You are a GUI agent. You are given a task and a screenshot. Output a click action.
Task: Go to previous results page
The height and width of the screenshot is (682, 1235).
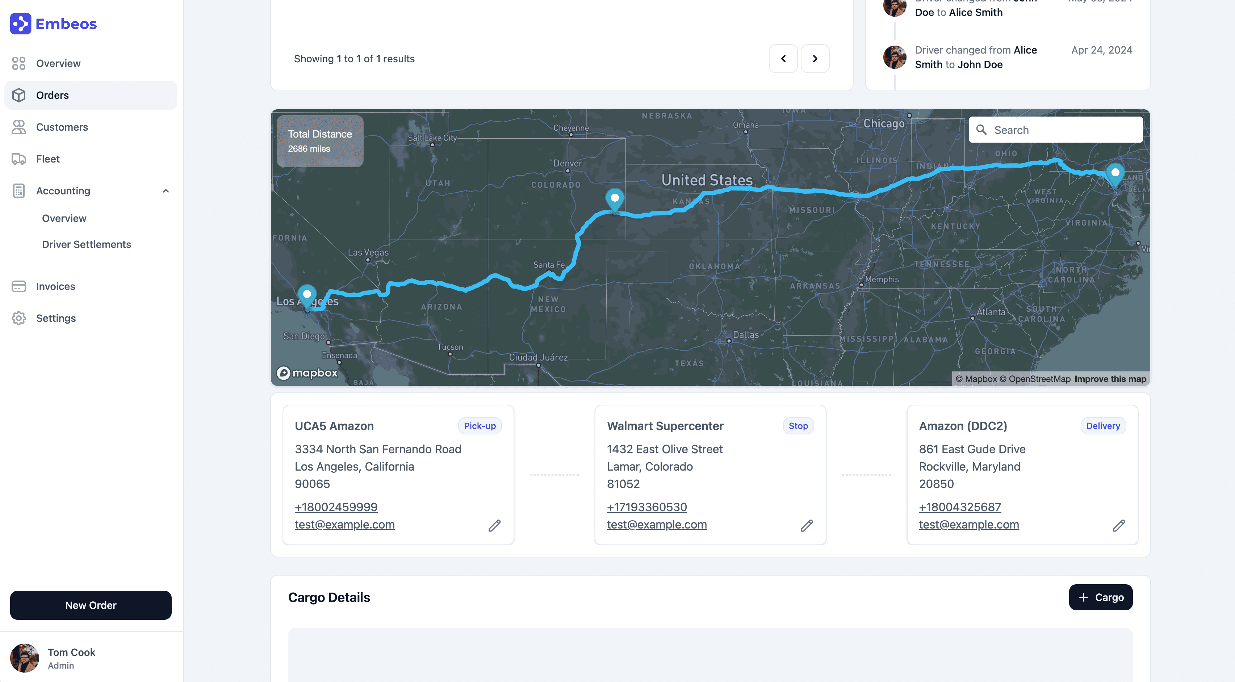(x=783, y=59)
